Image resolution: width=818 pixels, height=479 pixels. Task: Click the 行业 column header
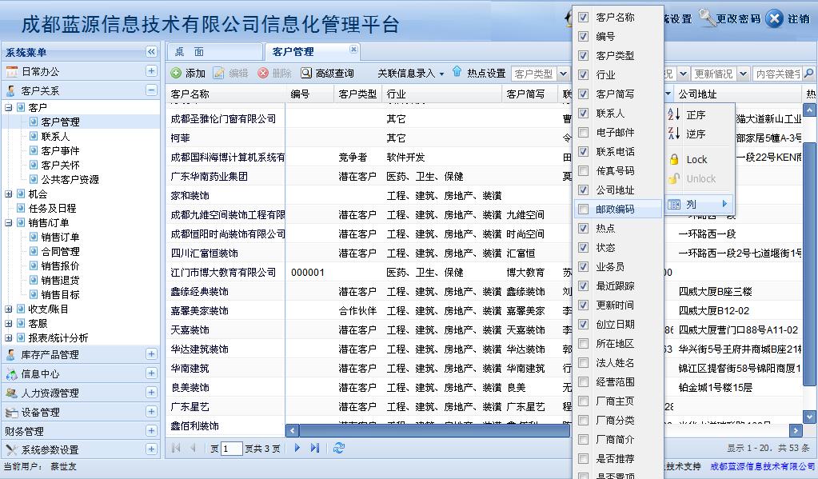441,94
